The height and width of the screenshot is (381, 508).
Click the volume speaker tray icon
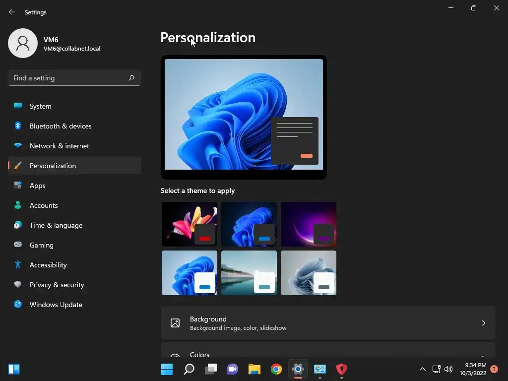[x=448, y=369]
